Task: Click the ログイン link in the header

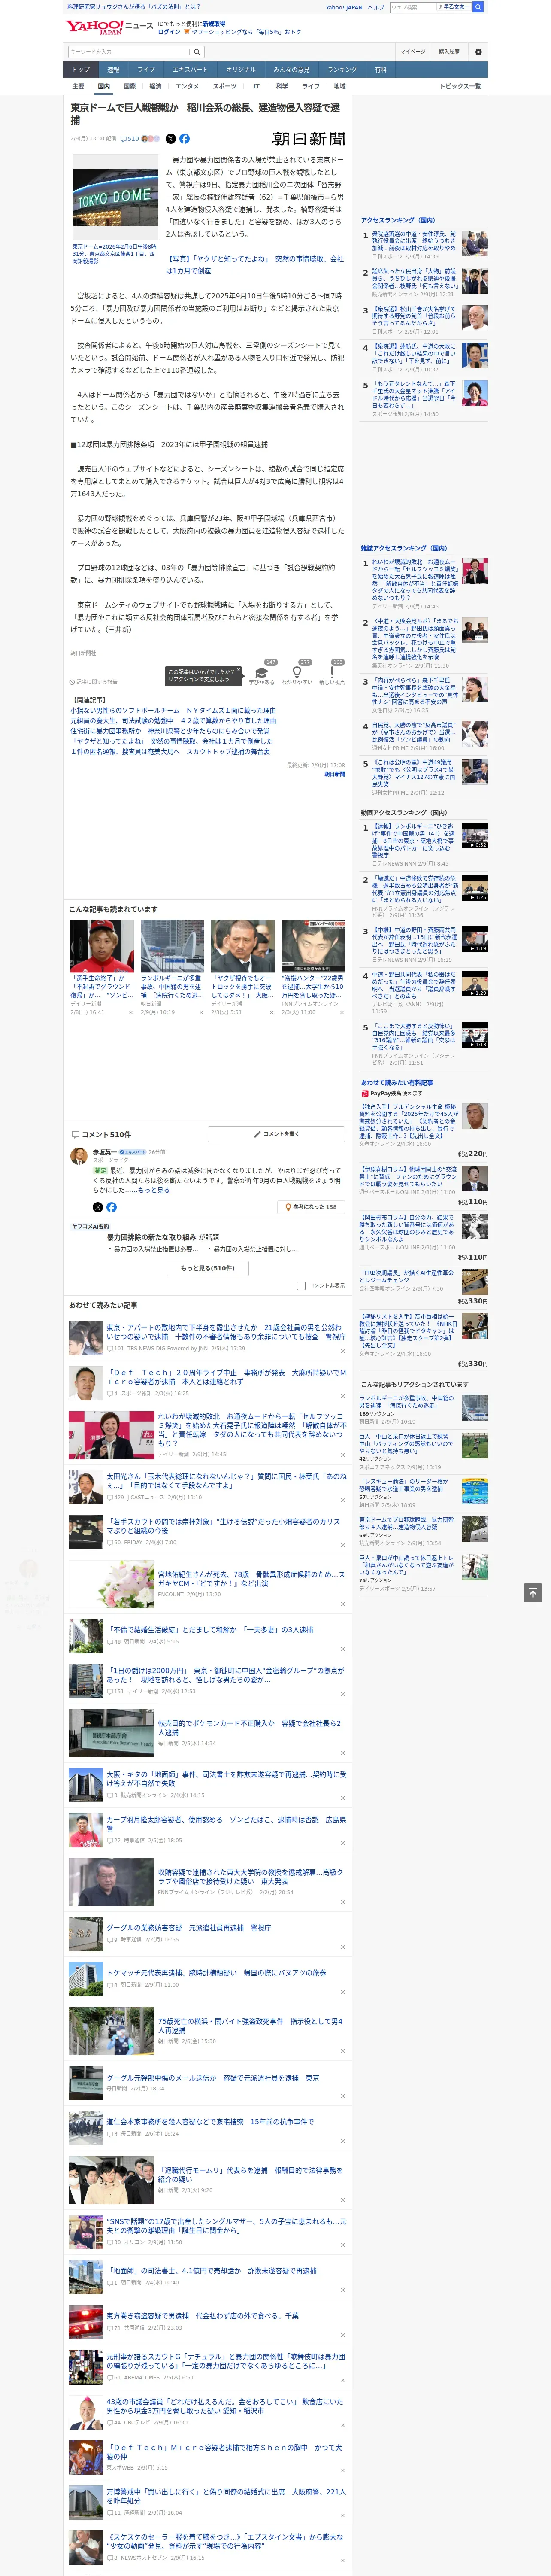Action: click(169, 32)
